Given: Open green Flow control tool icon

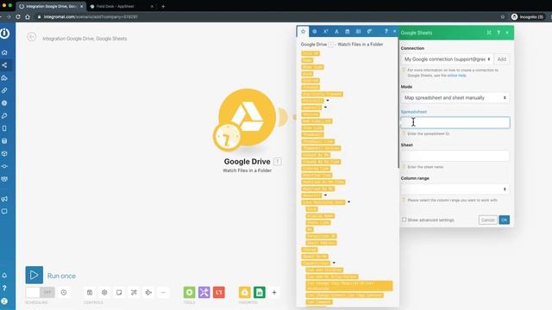Looking at the screenshot, I should click(x=190, y=293).
